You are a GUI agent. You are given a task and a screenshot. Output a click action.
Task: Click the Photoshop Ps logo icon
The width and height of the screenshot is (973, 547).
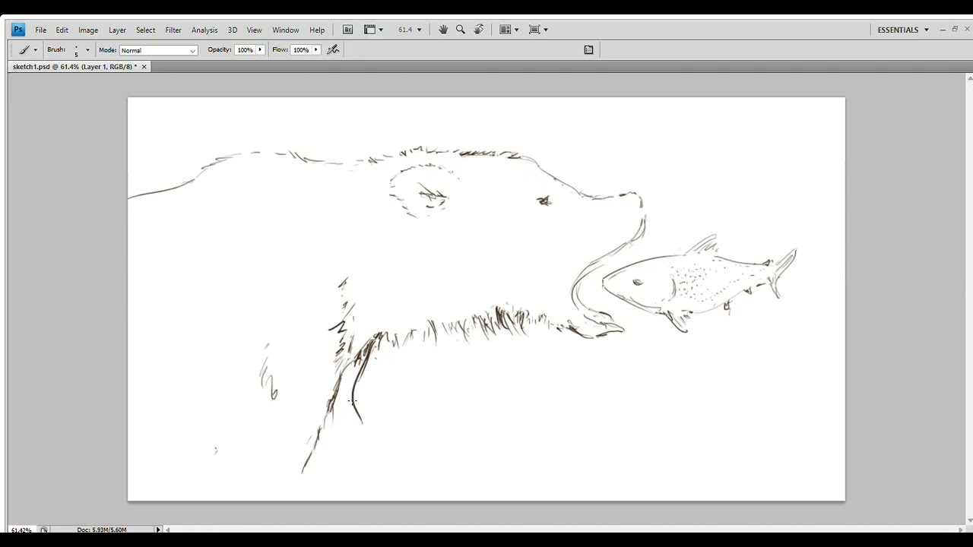(18, 30)
